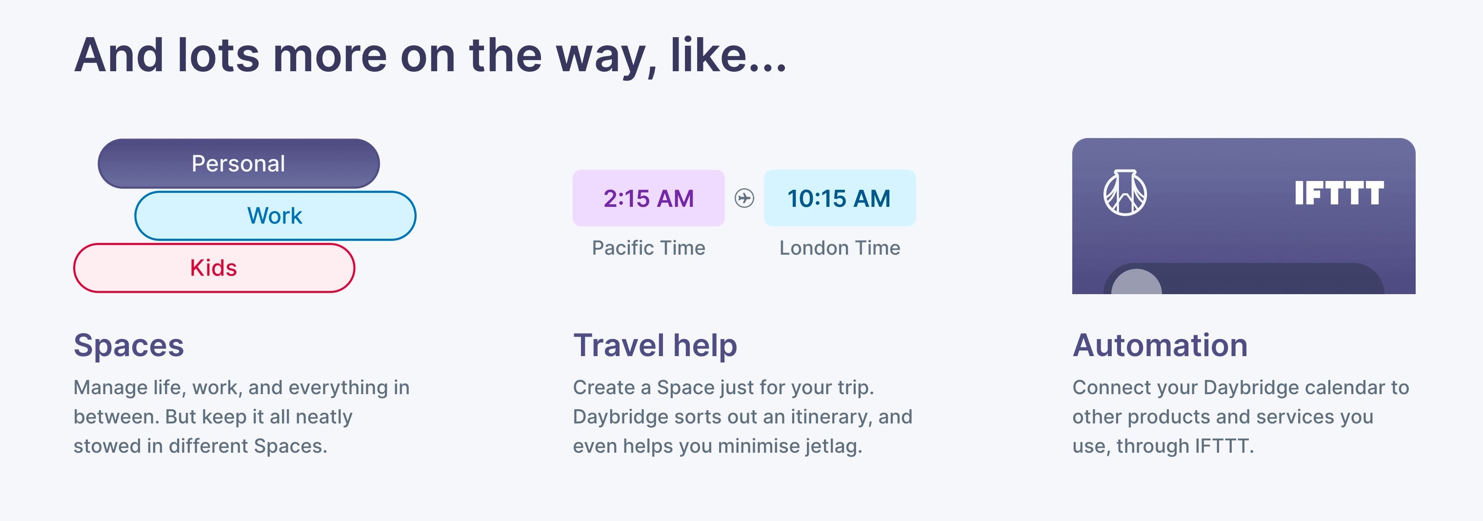The width and height of the screenshot is (1483, 521).
Task: Click the 2:15 AM Pacific time badge
Action: click(x=648, y=198)
